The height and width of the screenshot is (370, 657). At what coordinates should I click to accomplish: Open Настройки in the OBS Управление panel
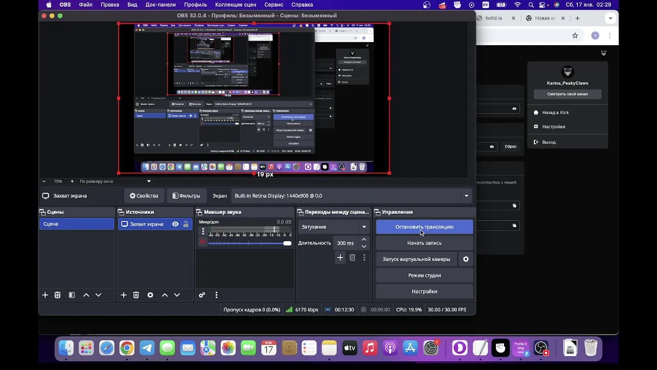click(x=424, y=291)
